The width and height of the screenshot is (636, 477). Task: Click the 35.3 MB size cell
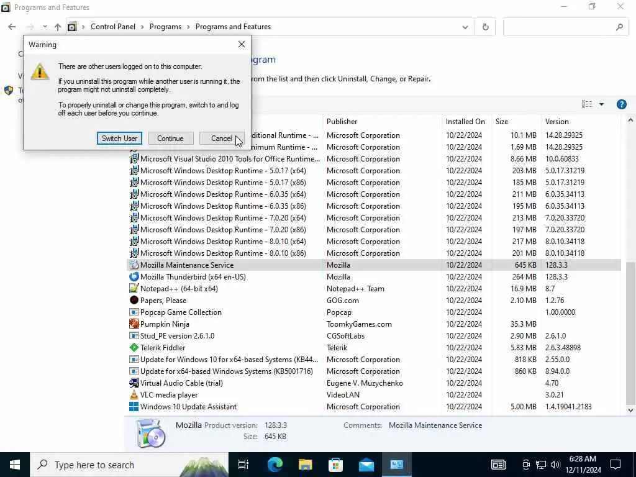point(523,324)
